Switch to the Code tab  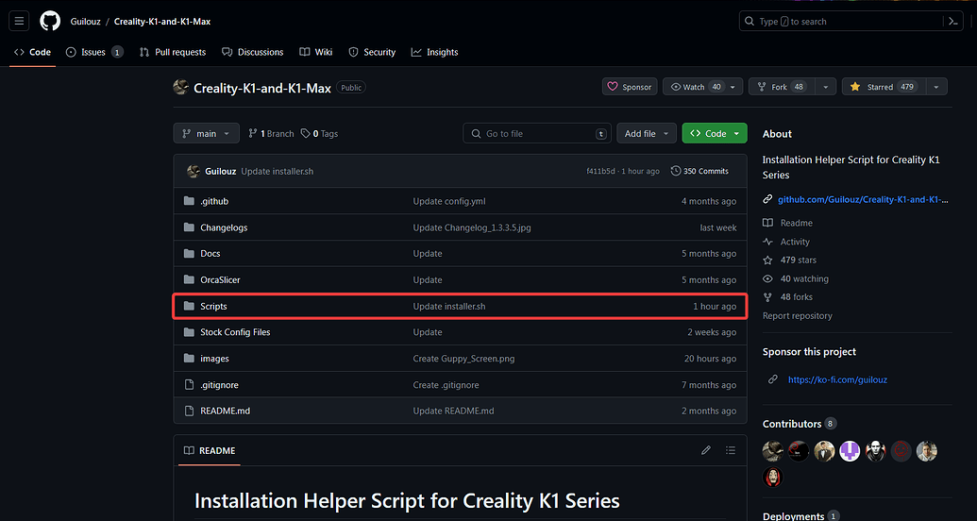[x=32, y=52]
